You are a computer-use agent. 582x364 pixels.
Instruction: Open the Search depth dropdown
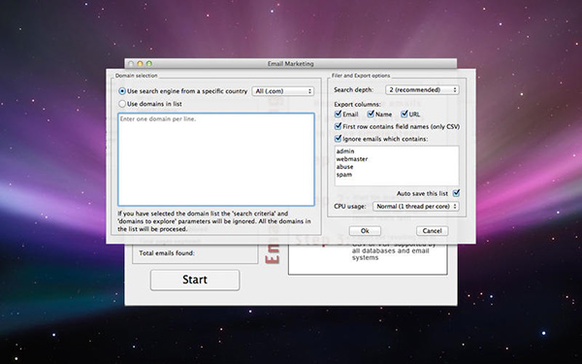[x=422, y=90]
